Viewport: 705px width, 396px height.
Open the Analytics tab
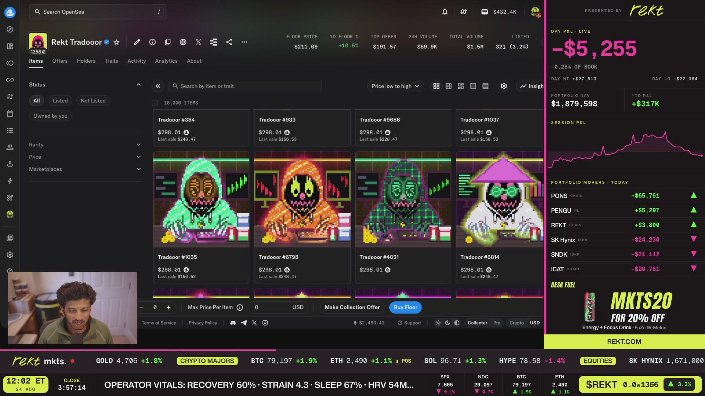tap(166, 61)
